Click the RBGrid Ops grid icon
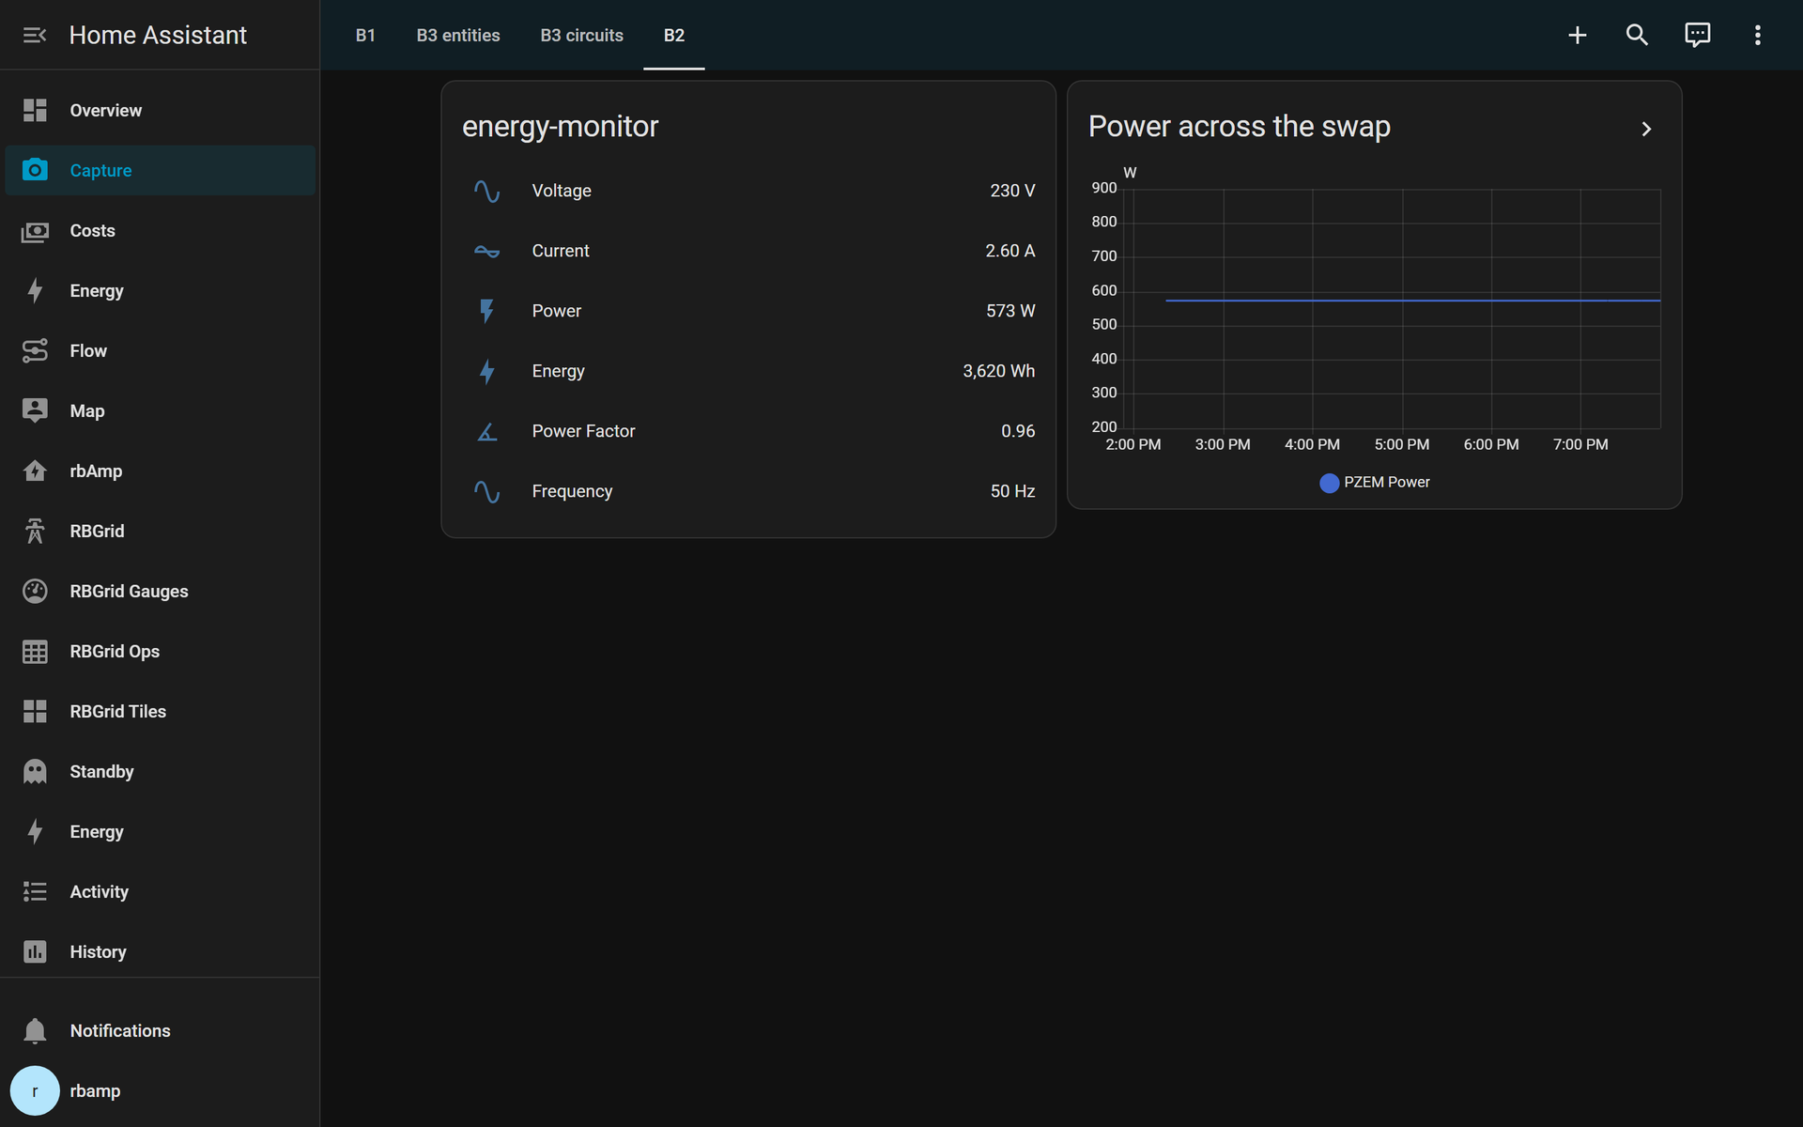 coord(35,651)
